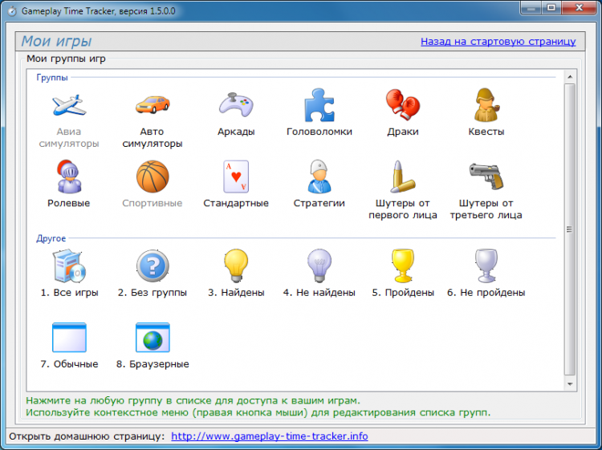Open the gameplay-time-tracker.info homepage link

[x=270, y=436]
